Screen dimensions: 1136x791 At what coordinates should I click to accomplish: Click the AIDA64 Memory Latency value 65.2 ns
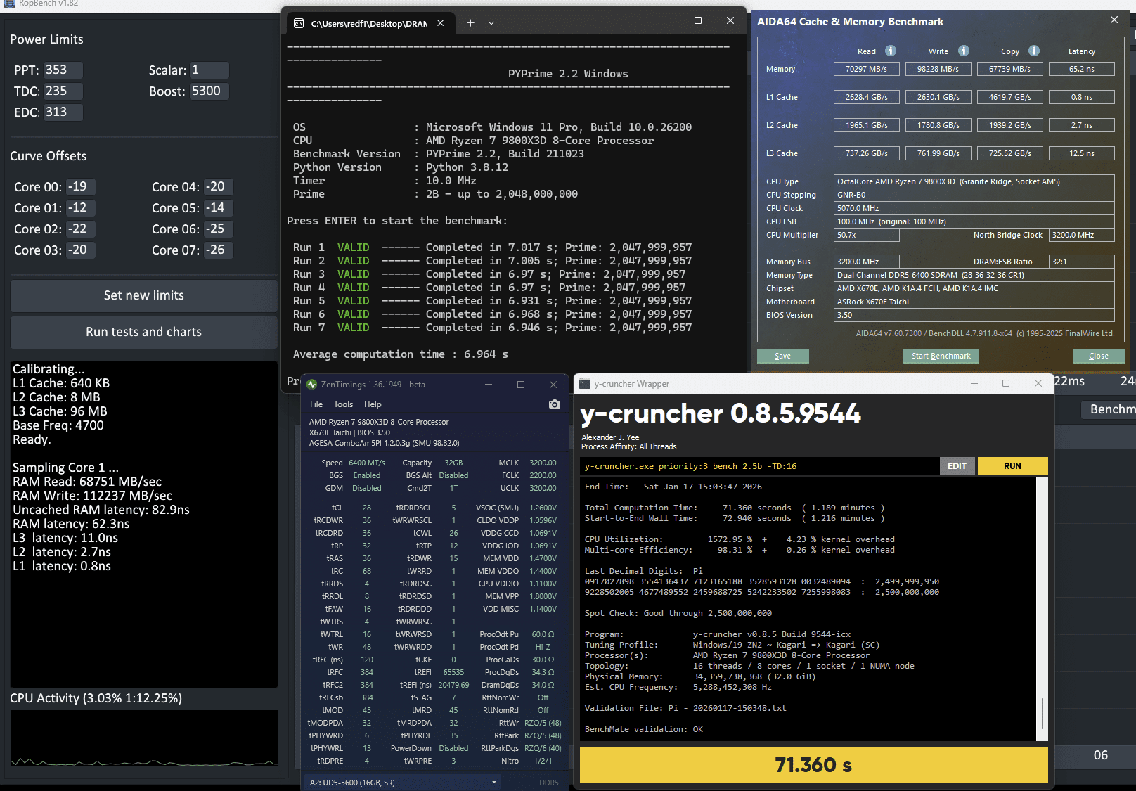(1082, 69)
